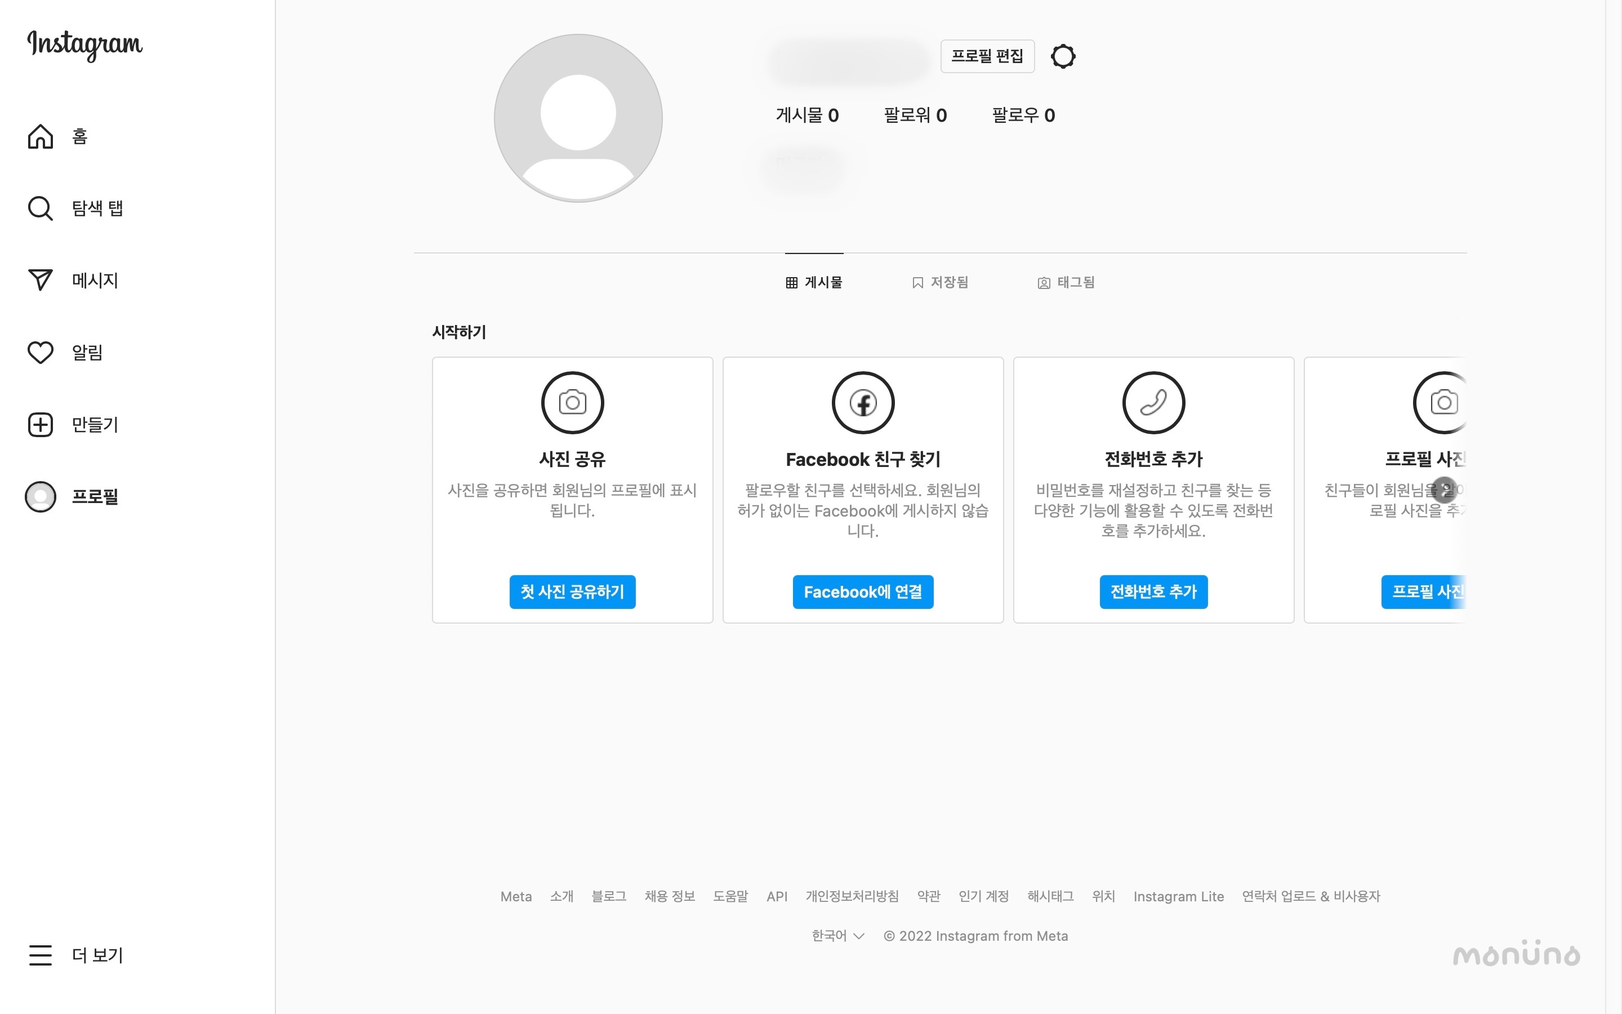
Task: Open settings gear next to 프로필 편집
Action: (1063, 56)
